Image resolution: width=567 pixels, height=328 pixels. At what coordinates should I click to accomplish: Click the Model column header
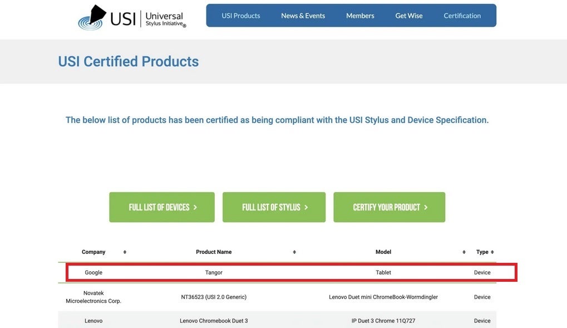[x=383, y=252]
